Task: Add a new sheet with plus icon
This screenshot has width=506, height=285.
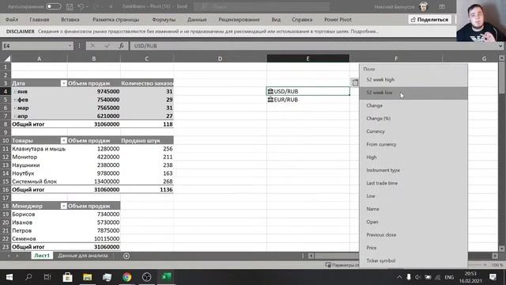Action: [x=126, y=256]
